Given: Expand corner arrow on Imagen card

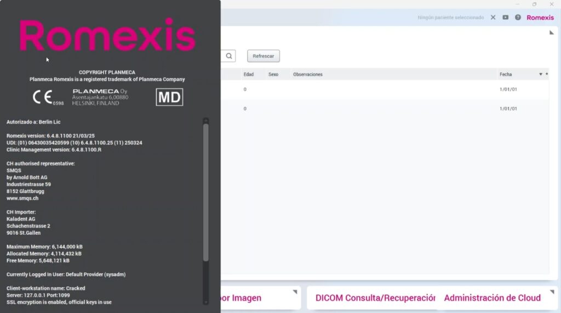Looking at the screenshot, I should click(295, 292).
